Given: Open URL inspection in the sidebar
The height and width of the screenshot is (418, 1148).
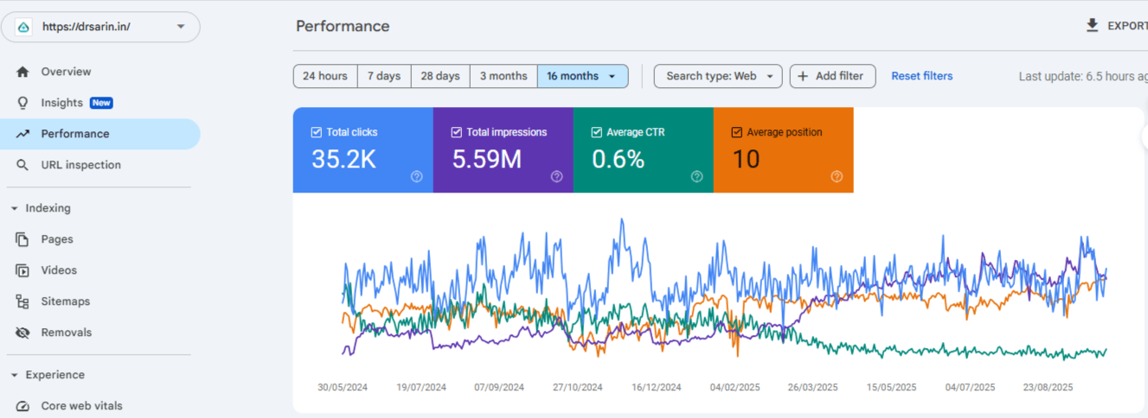Looking at the screenshot, I should click(99, 165).
